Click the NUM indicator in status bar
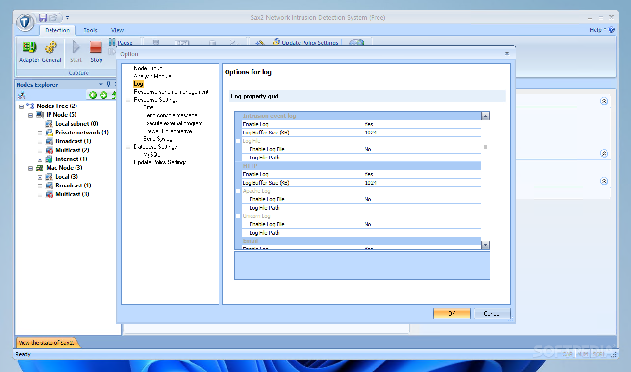The height and width of the screenshot is (372, 631). (582, 354)
